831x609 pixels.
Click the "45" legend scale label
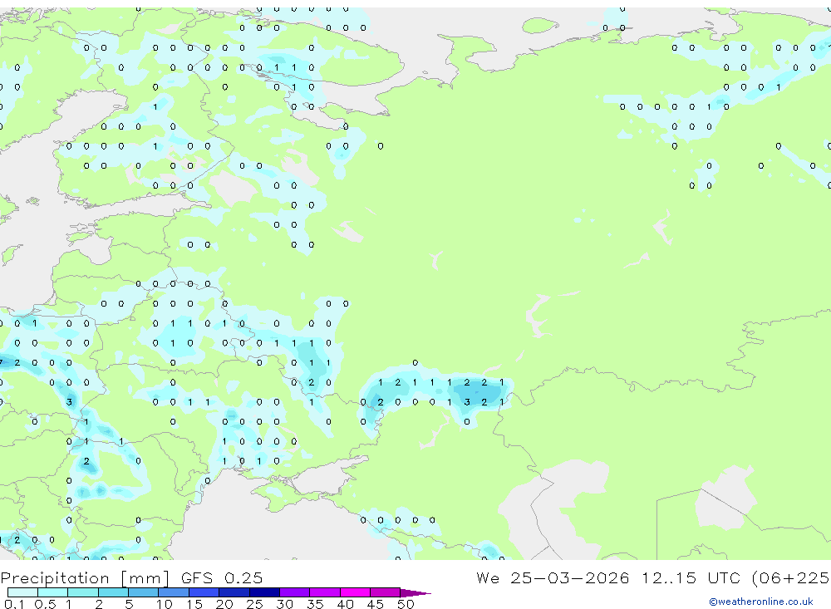(x=376, y=604)
